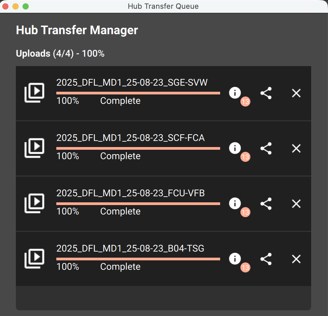Click the Uploads (4/4) - 100% heading

pos(60,53)
